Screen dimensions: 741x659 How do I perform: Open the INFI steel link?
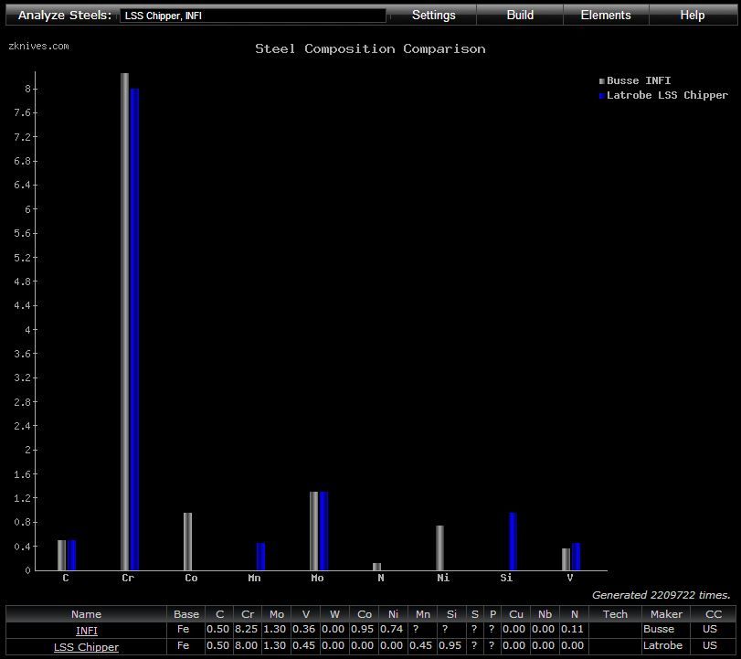(x=87, y=631)
